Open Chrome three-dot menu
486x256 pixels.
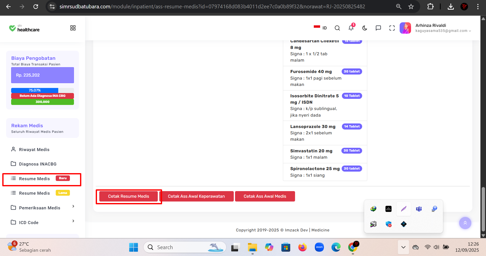click(478, 7)
